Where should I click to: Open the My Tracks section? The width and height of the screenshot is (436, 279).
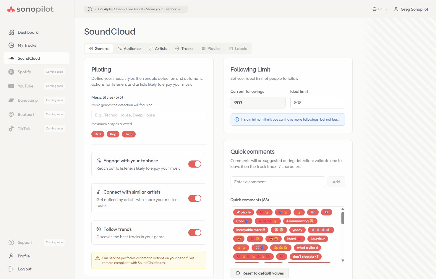tap(27, 45)
